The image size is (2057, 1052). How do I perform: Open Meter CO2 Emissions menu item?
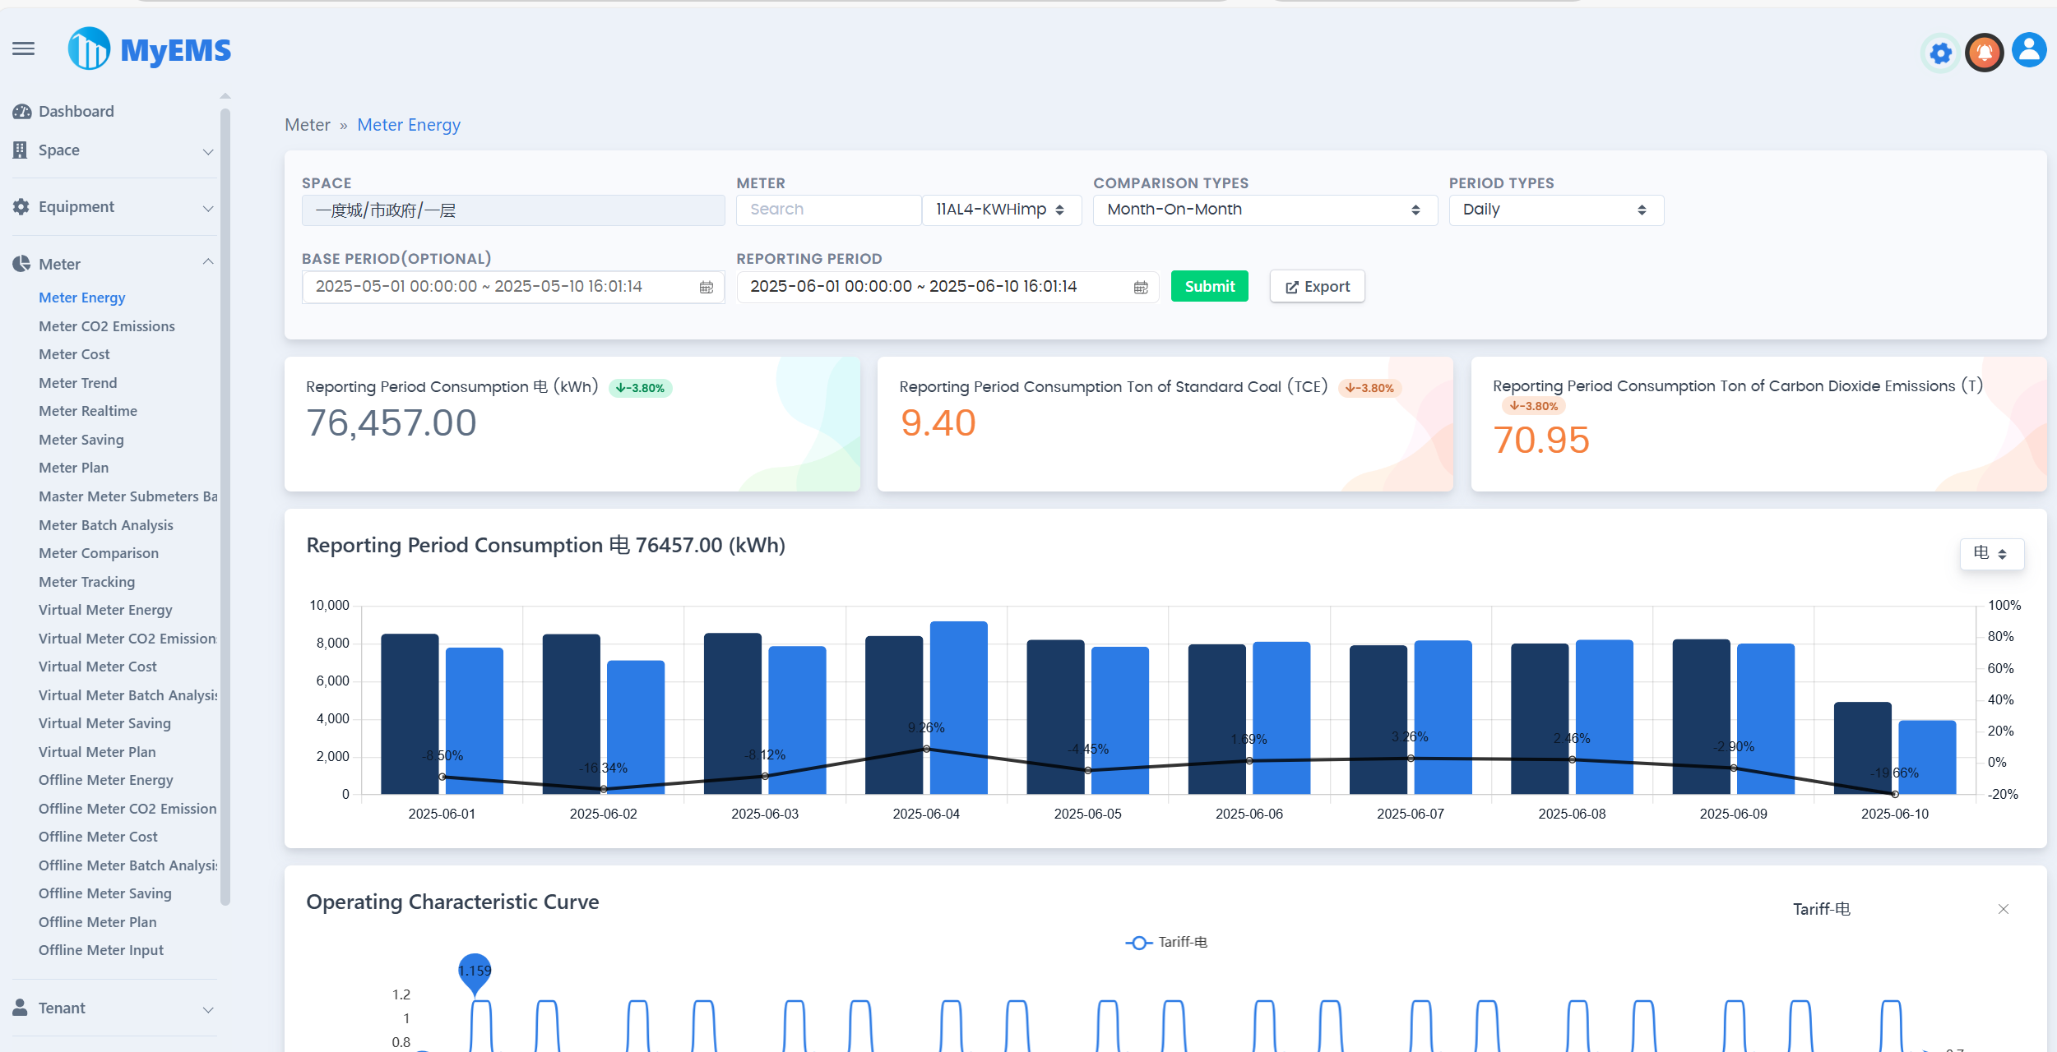(x=107, y=326)
